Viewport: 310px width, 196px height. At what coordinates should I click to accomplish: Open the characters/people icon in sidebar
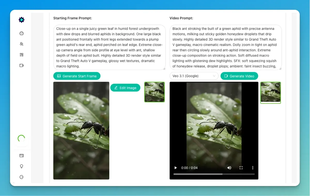[21, 44]
